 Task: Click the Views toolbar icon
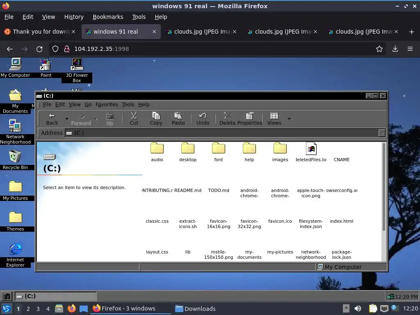pyautogui.click(x=274, y=116)
